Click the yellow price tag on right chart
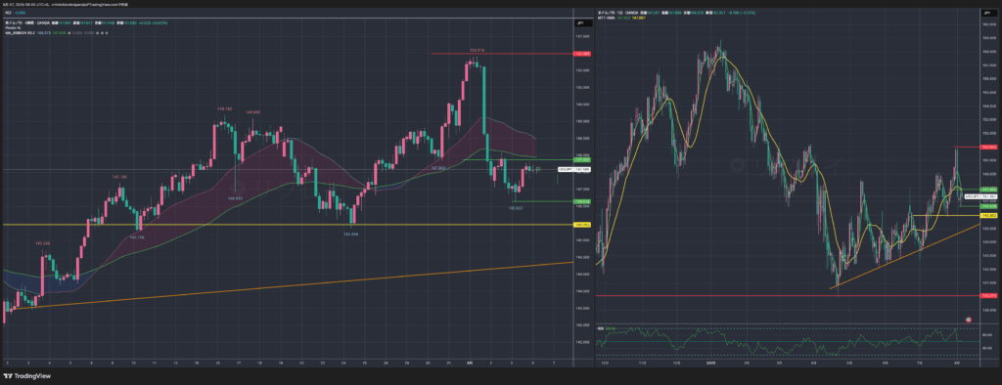 pos(989,215)
